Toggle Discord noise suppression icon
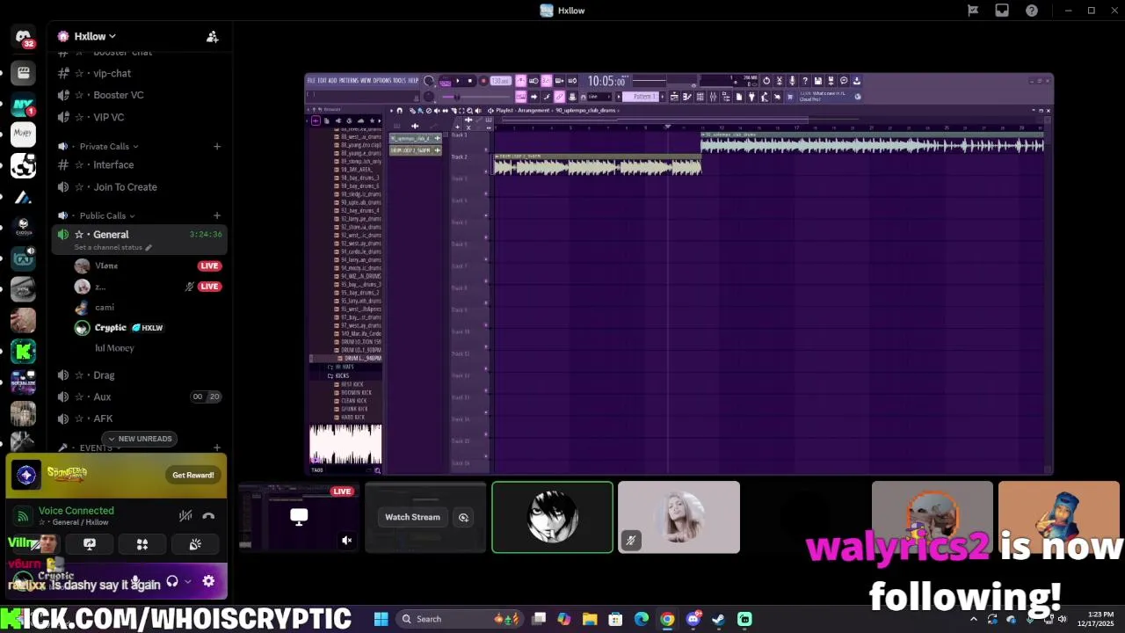 [x=185, y=516]
